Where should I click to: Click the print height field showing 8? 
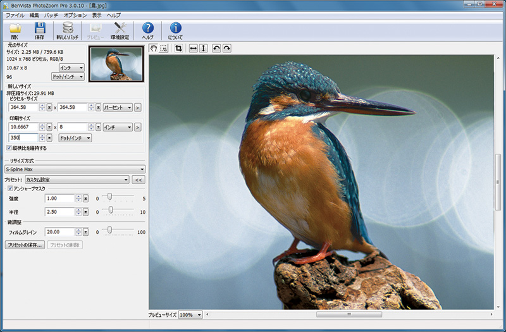click(73, 127)
